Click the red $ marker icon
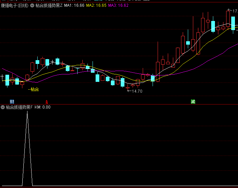Screen dimensions: 238x188 [x=46, y=101]
